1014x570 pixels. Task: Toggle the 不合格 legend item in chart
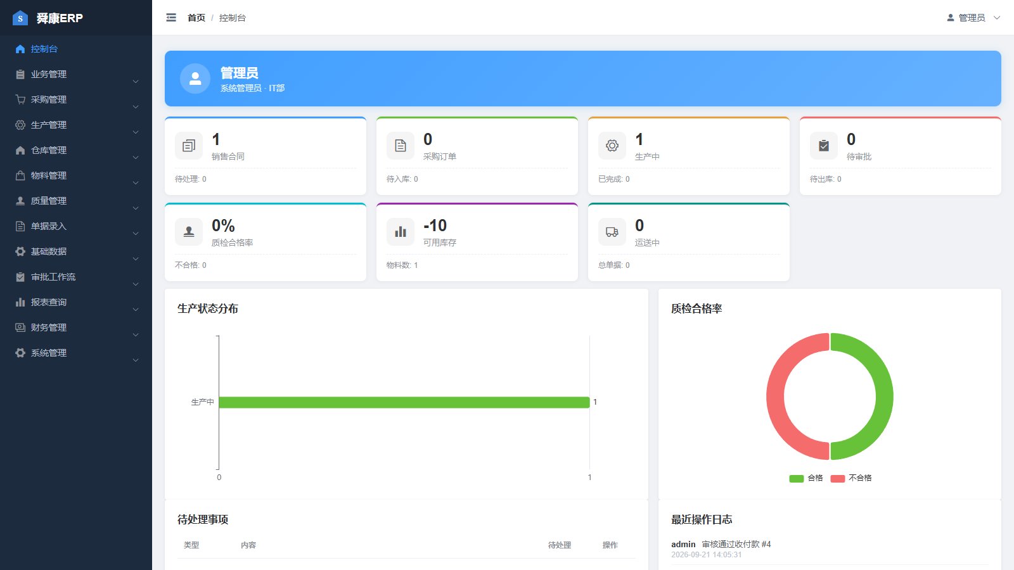(851, 478)
